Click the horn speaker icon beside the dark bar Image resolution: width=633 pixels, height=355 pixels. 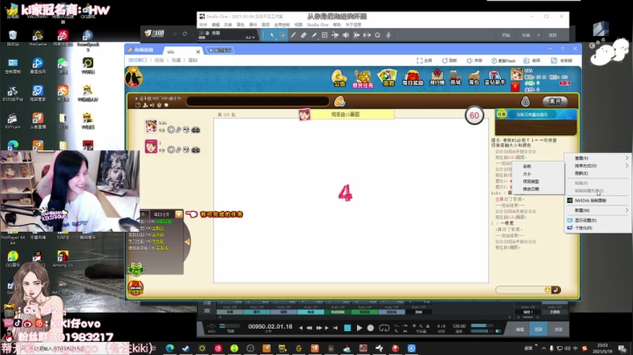coord(339,101)
